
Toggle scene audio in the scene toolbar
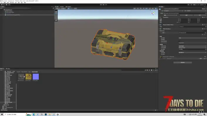(144, 8)
